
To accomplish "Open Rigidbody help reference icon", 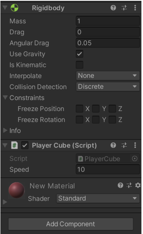I will pyautogui.click(x=113, y=8).
